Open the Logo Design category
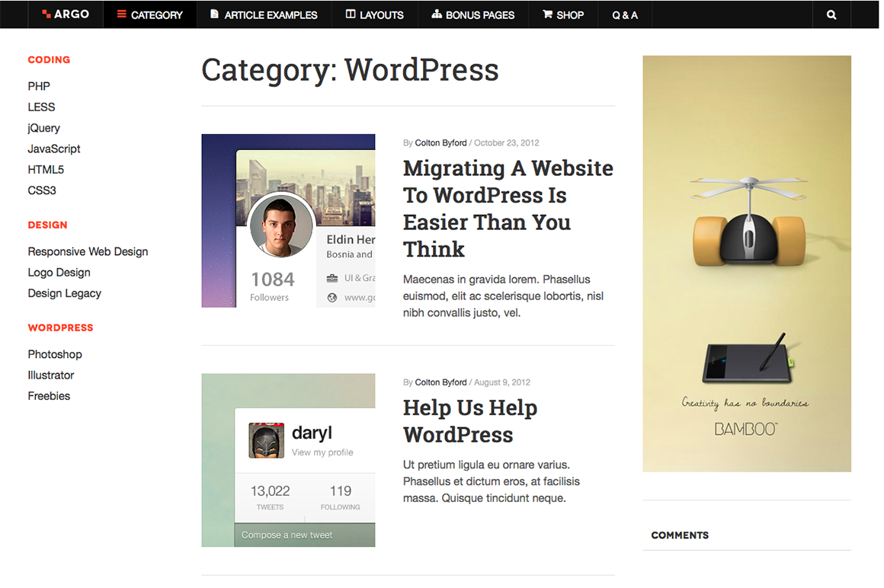The width and height of the screenshot is (884, 588). [x=59, y=273]
